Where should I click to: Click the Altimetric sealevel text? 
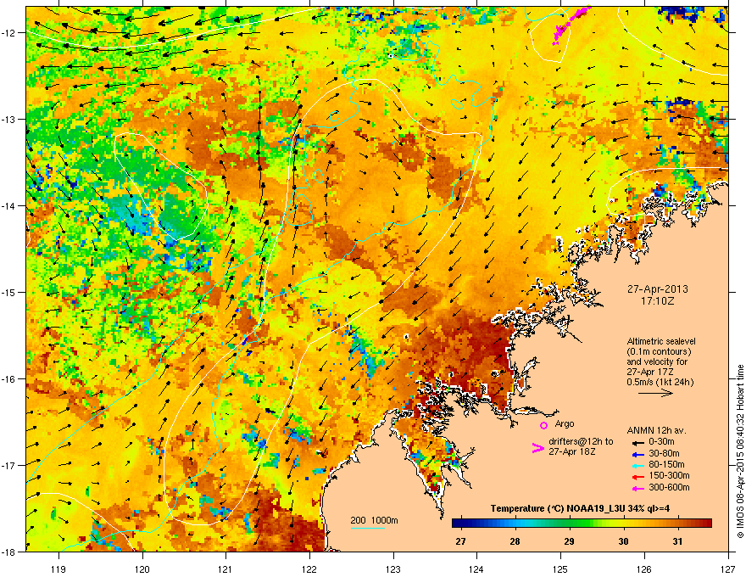(661, 341)
